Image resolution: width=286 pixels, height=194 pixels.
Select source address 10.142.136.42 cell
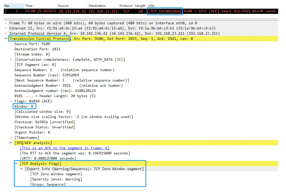click(72, 11)
